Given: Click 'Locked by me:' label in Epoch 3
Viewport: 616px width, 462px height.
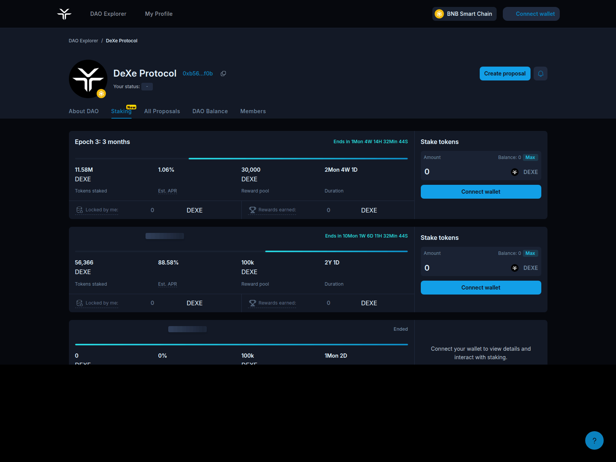Looking at the screenshot, I should click(x=102, y=210).
